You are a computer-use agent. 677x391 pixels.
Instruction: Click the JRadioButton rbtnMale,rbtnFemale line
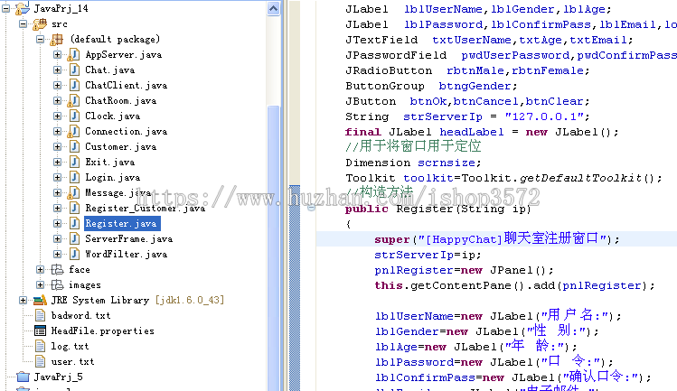point(467,70)
